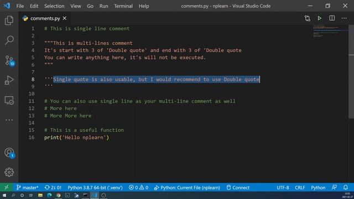Open the Selection menu
Viewport: 354px width, 199px height.
54,6
